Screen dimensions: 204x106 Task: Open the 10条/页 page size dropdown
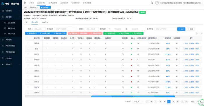[x=138, y=102]
